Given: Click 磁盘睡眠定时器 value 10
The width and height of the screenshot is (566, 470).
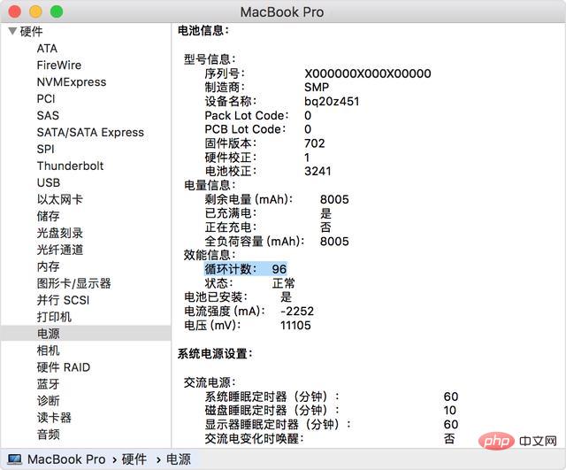Looking at the screenshot, I should 450,411.
